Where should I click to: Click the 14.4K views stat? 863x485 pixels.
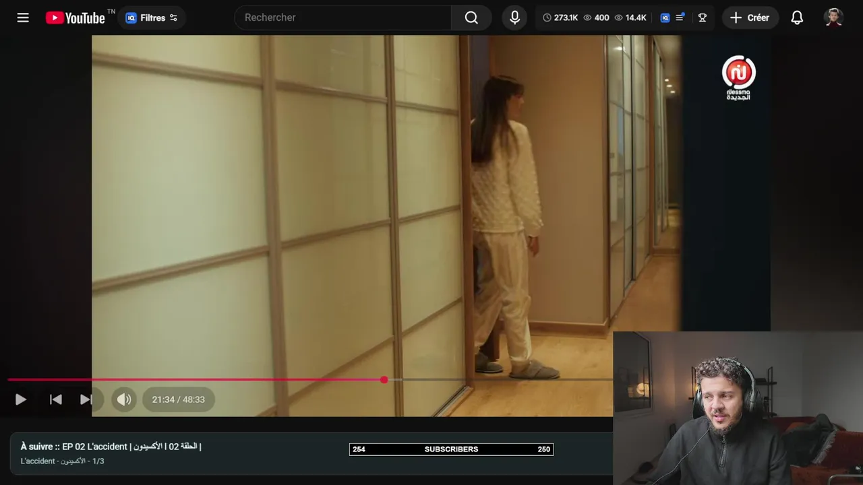[x=630, y=18]
